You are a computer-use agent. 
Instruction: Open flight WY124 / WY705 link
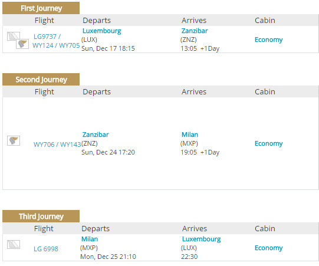coord(56,45)
